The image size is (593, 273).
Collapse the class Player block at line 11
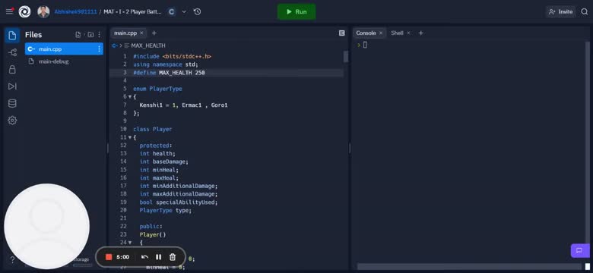(130, 137)
